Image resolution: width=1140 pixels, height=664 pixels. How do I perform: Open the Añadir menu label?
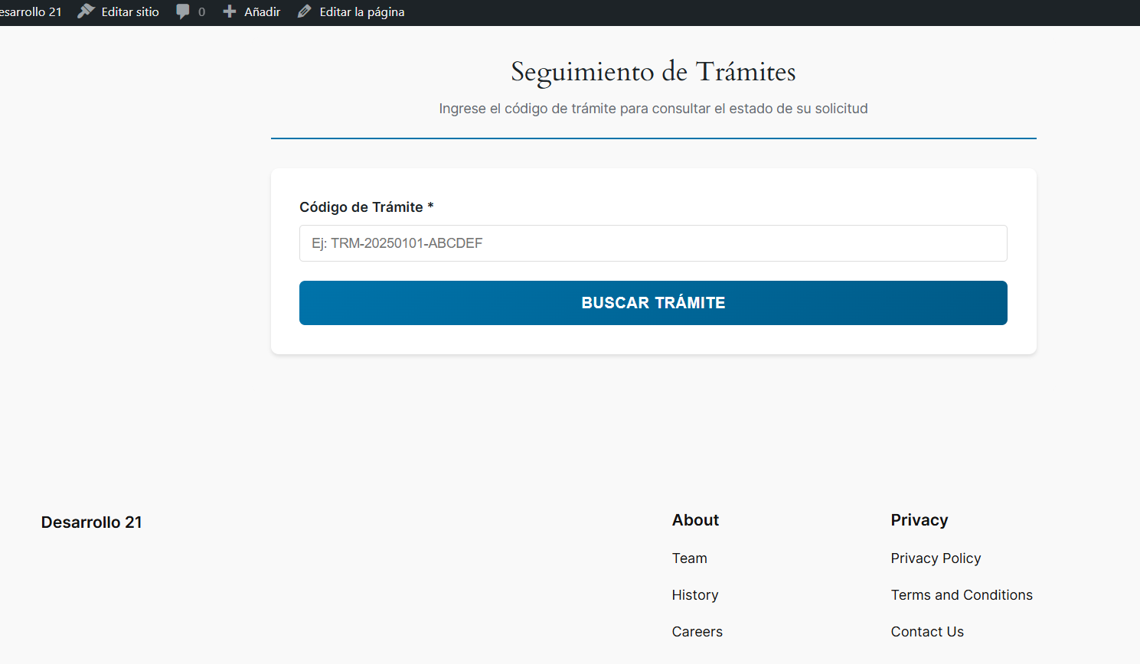(x=262, y=11)
